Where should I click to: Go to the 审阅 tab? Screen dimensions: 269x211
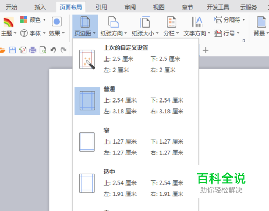point(130,7)
